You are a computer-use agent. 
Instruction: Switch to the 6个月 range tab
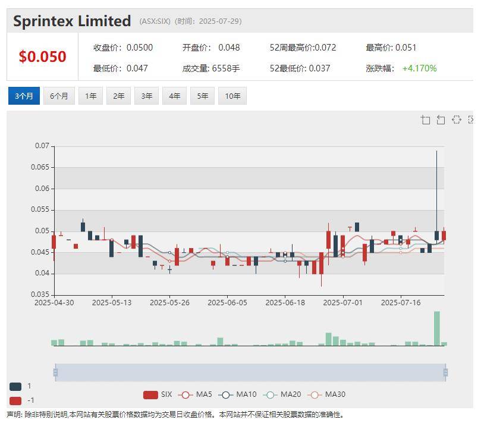coord(59,96)
